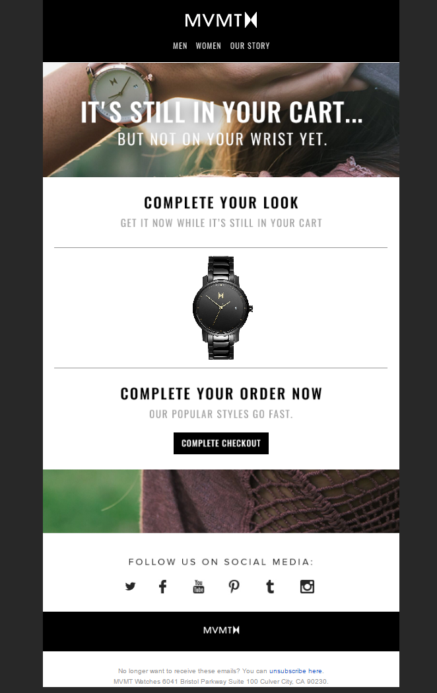Click the COMPLETE CHECKOUT button
The image size is (437, 693).
click(221, 443)
